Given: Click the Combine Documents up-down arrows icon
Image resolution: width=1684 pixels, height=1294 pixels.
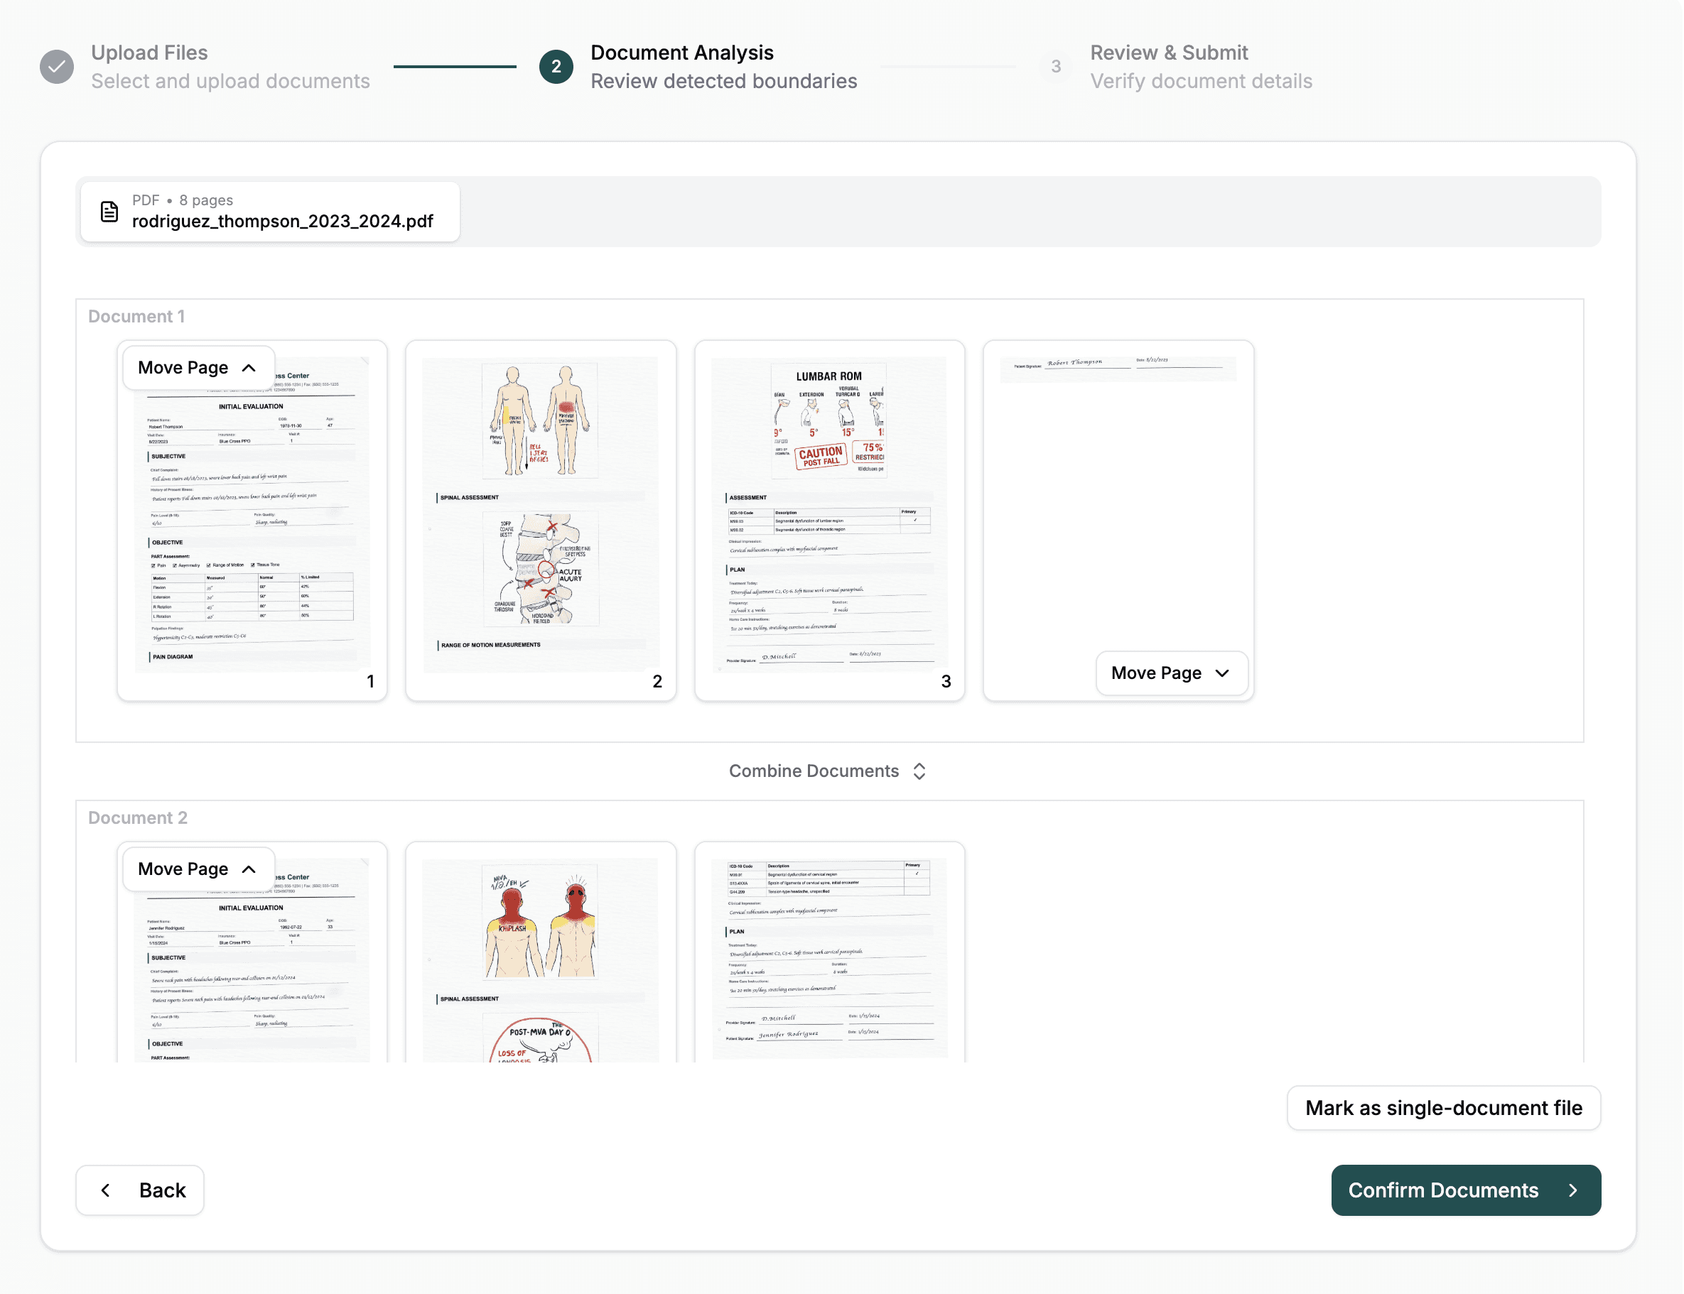Looking at the screenshot, I should coord(919,771).
